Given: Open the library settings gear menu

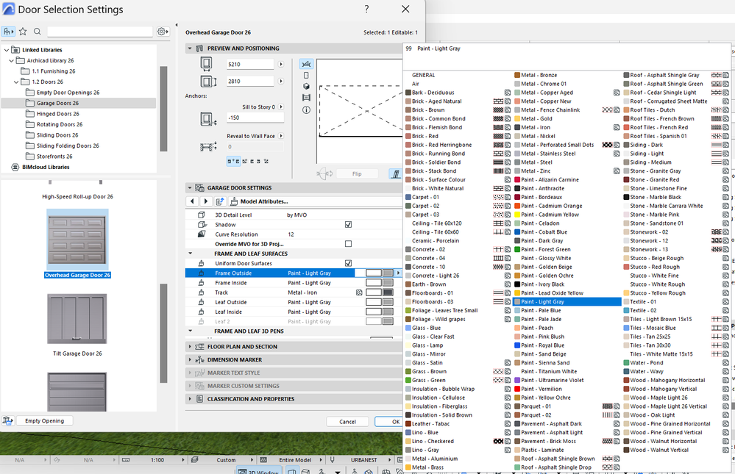Looking at the screenshot, I should point(163,32).
